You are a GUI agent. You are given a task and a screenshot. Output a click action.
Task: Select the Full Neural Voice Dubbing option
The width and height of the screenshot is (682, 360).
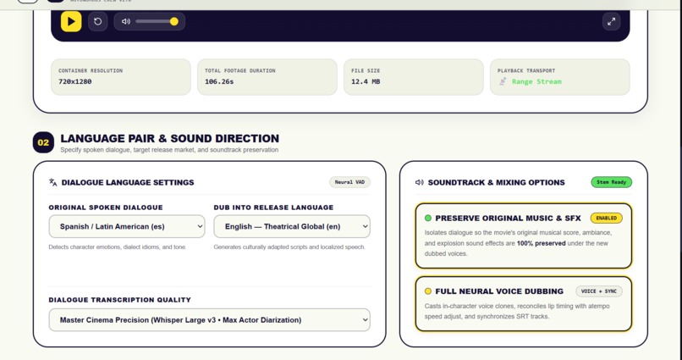[x=523, y=303]
